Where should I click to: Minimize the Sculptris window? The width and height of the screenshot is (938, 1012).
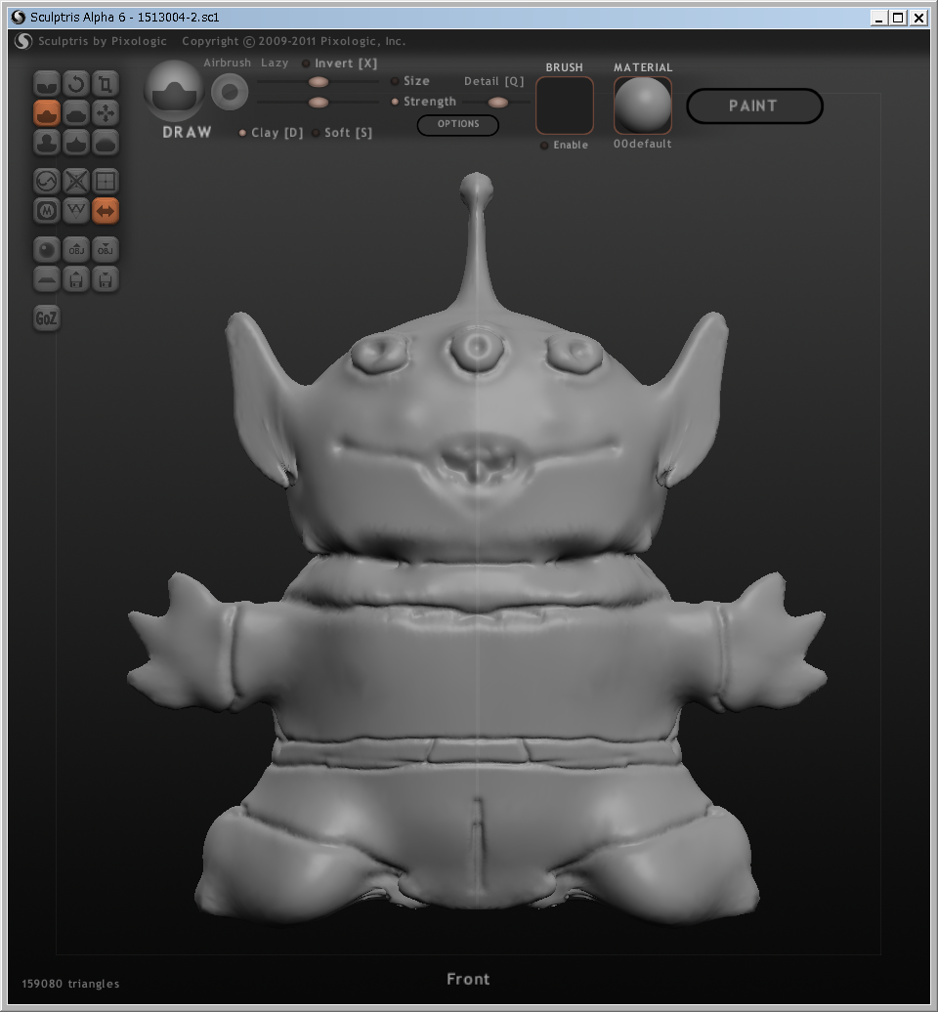tap(878, 18)
